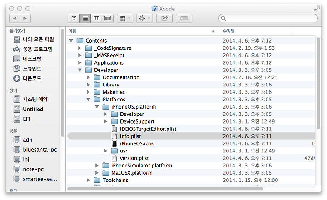327x200 pixels.
Task: Click the file list vertical scrollbar
Action: (x=318, y=83)
